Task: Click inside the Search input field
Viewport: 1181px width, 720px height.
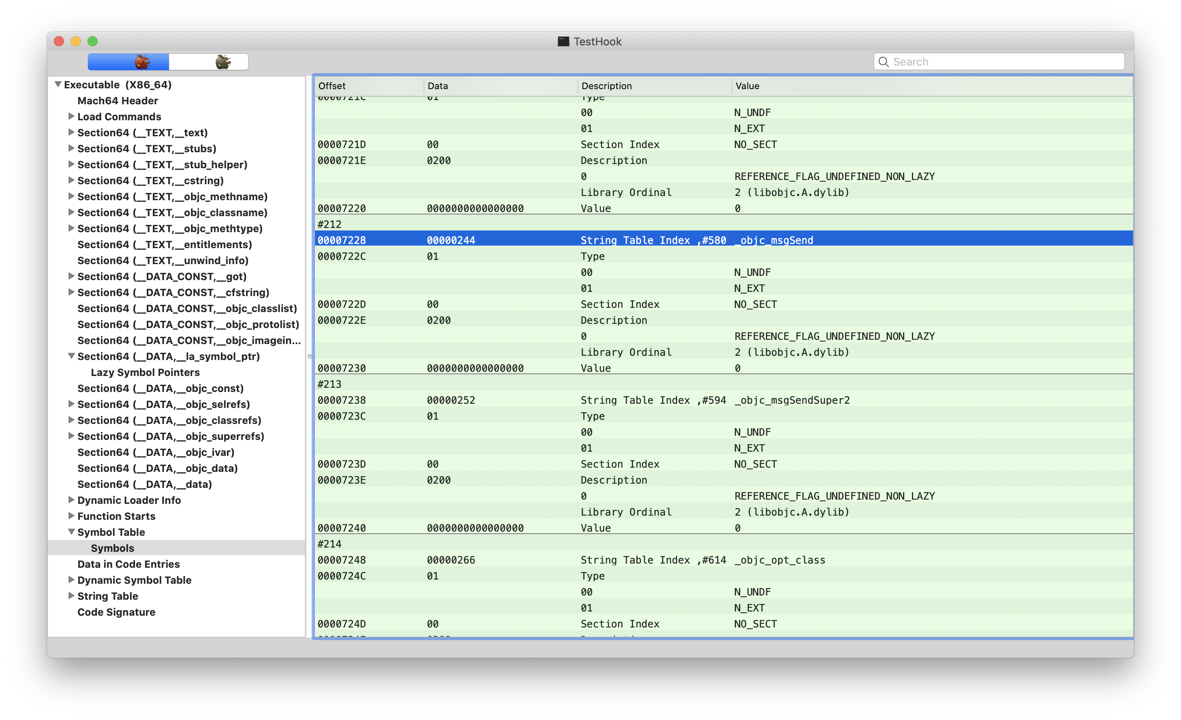Action: [x=1002, y=62]
